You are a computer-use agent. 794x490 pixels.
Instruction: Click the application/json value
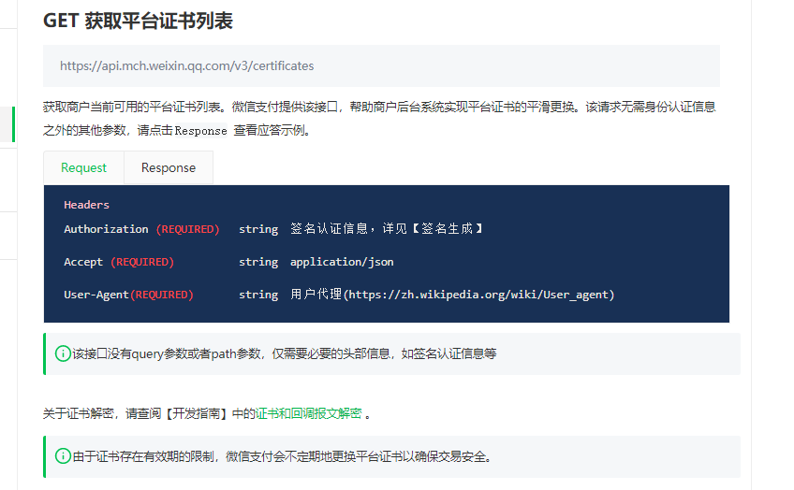342,262
